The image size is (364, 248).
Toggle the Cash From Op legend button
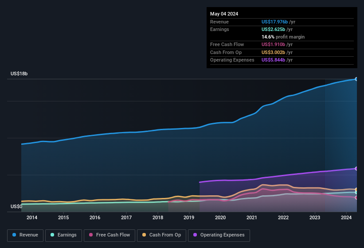(x=161, y=235)
